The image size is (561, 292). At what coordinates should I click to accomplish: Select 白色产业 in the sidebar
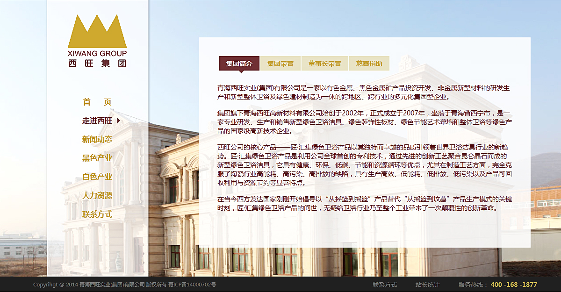[x=97, y=177]
